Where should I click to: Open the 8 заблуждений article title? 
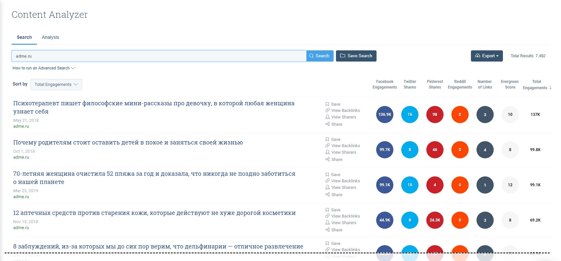(158, 247)
